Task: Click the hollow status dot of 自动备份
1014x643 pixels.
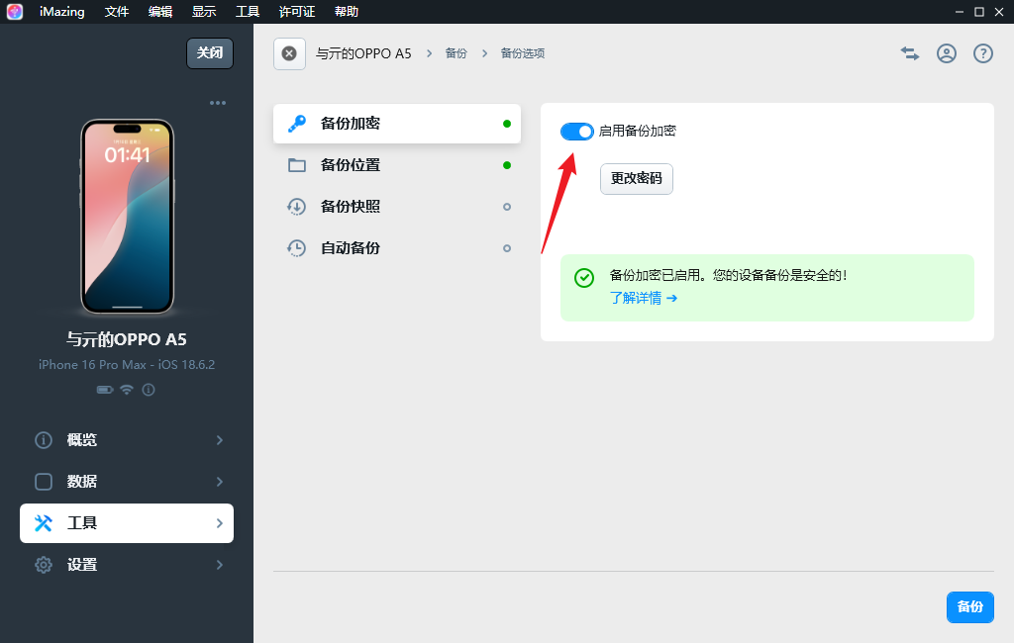Action: pos(507,248)
